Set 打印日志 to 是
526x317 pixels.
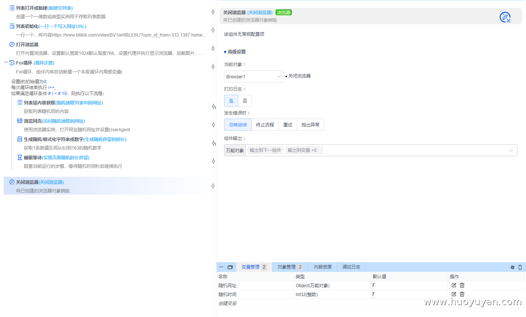click(231, 101)
